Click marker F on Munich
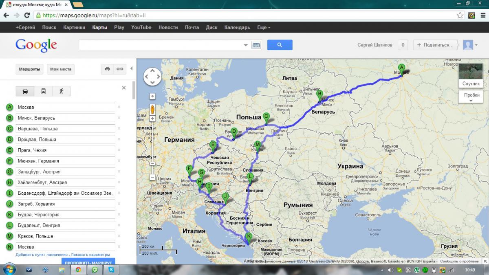The height and width of the screenshot is (275, 489). tap(189, 171)
